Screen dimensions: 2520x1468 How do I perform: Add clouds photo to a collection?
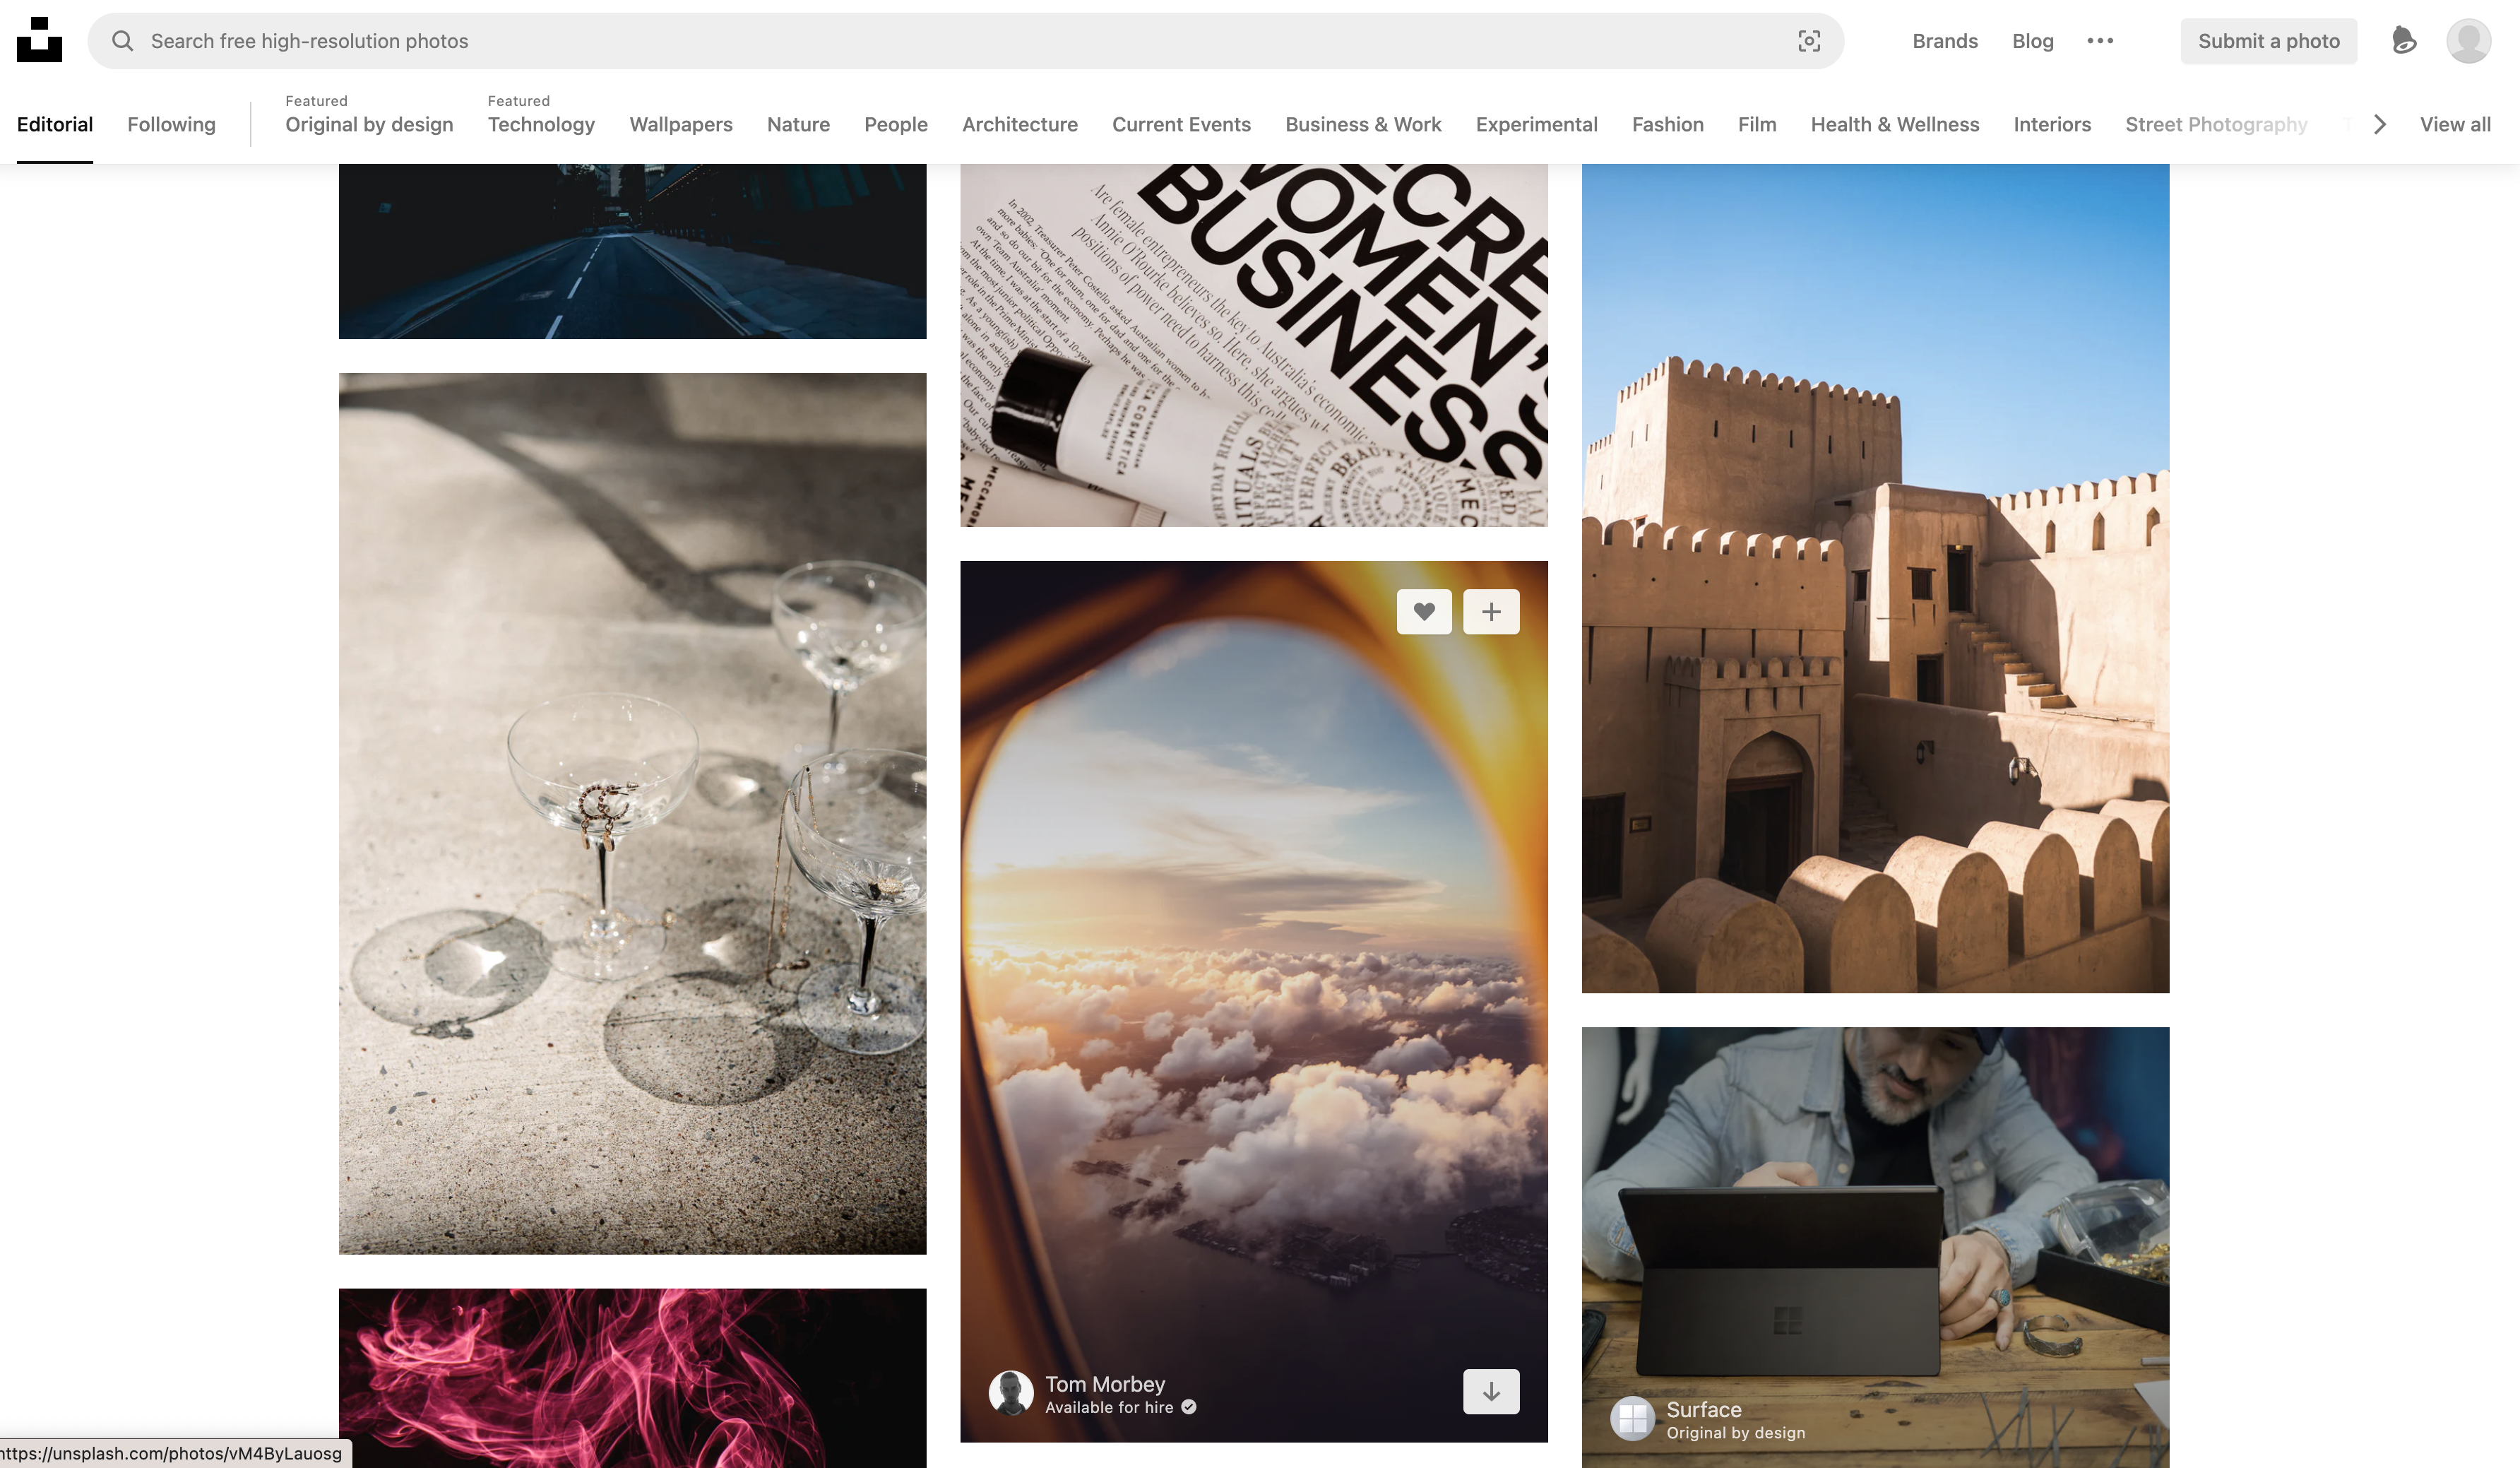[x=1490, y=611]
